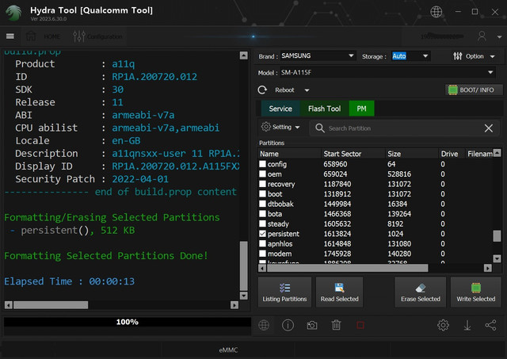Sort by Size column header
This screenshot has width=507, height=359.
[x=412, y=154]
